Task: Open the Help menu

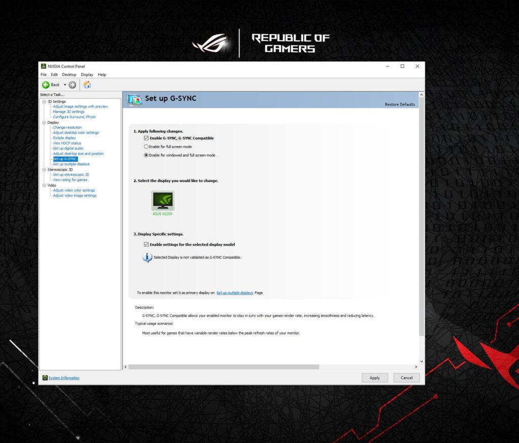Action: pyautogui.click(x=102, y=75)
